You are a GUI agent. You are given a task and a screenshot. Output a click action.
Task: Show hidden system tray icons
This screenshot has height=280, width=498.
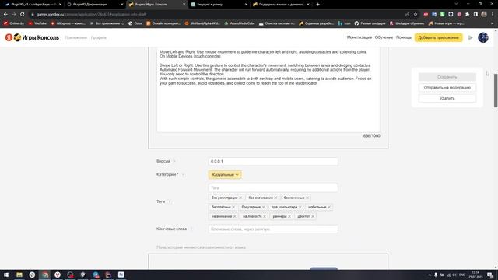tap(430, 275)
